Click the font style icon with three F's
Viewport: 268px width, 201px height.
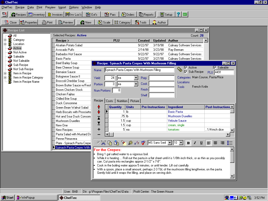(x=137, y=143)
